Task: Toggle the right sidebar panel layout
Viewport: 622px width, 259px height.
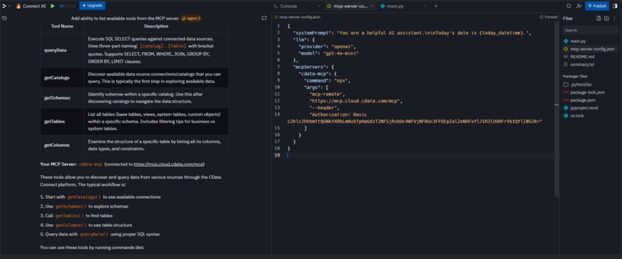Action: coord(615,6)
